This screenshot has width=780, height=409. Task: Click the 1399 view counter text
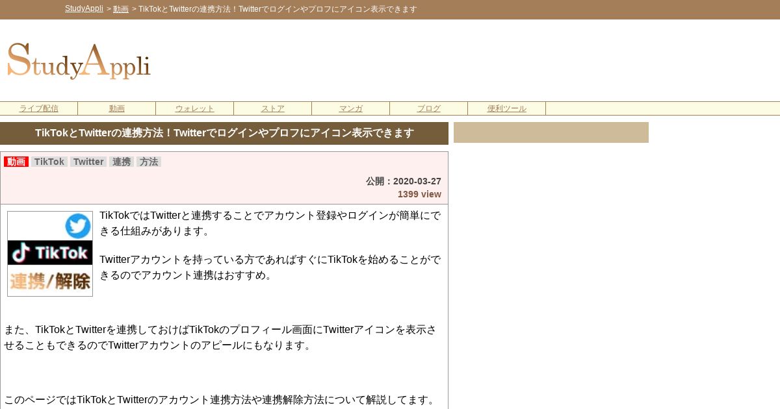tap(419, 194)
